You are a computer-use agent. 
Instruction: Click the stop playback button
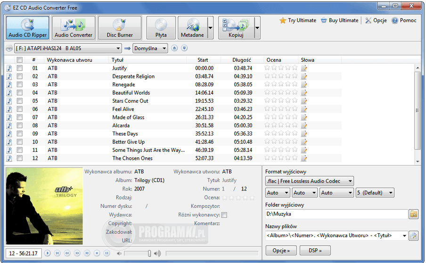click(x=97, y=253)
